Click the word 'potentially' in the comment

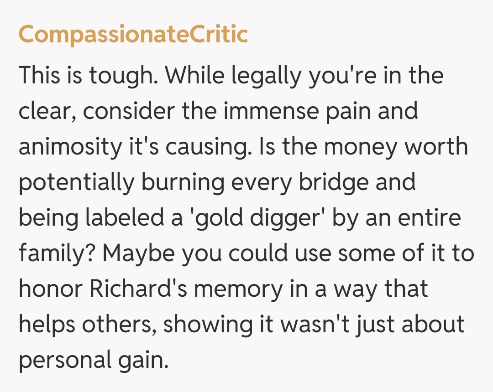tap(76, 182)
